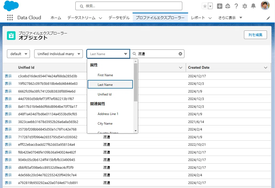Click the pencil edit navigation icon
This screenshot has width=275, height=188.
click(x=268, y=18)
